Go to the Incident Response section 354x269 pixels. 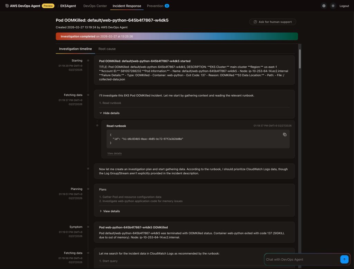[x=127, y=6]
